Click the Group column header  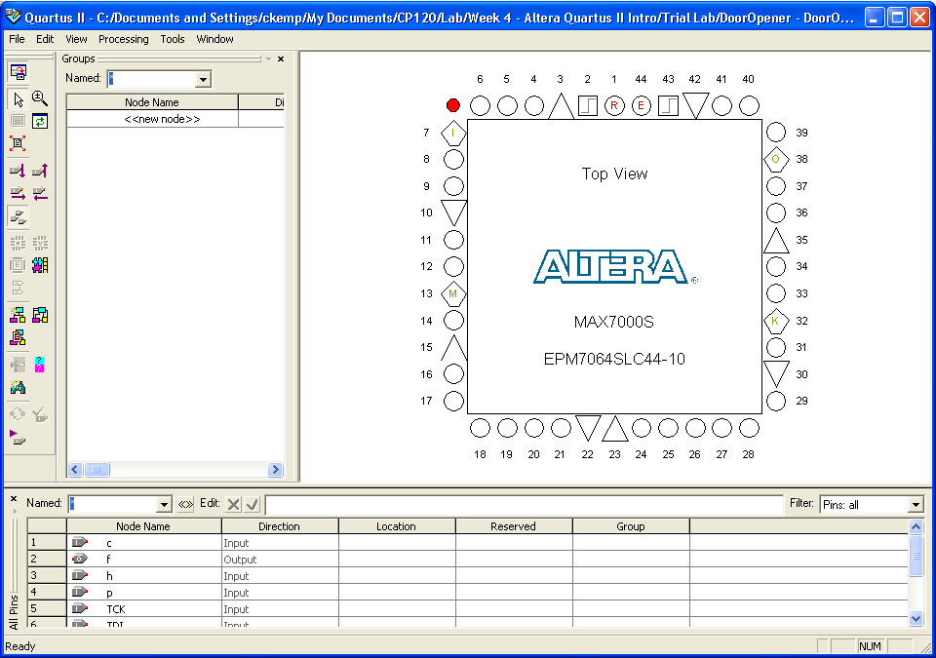click(631, 526)
